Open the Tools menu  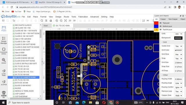point(74,17)
